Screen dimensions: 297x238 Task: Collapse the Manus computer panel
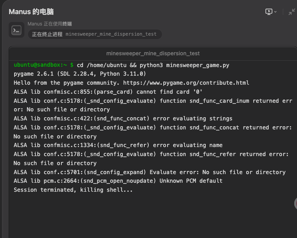tap(292, 12)
